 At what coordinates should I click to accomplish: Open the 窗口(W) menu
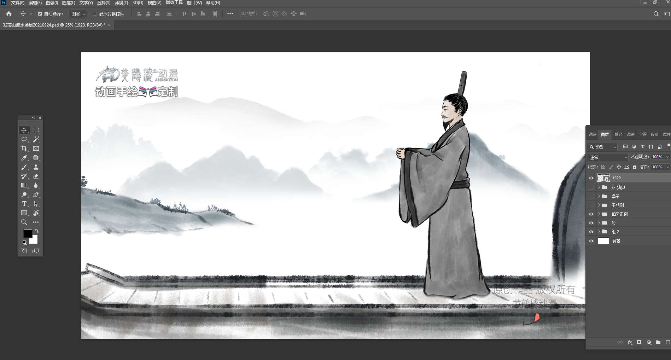pyautogui.click(x=194, y=3)
